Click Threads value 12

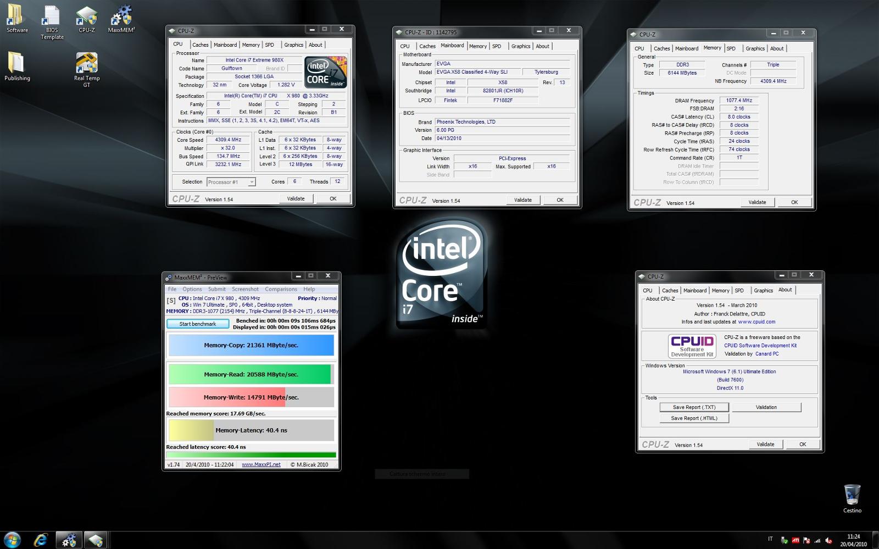point(337,181)
